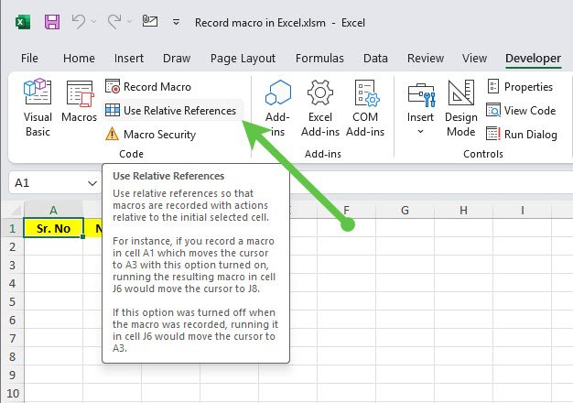Select column G header
This screenshot has height=403, width=573.
pos(405,211)
